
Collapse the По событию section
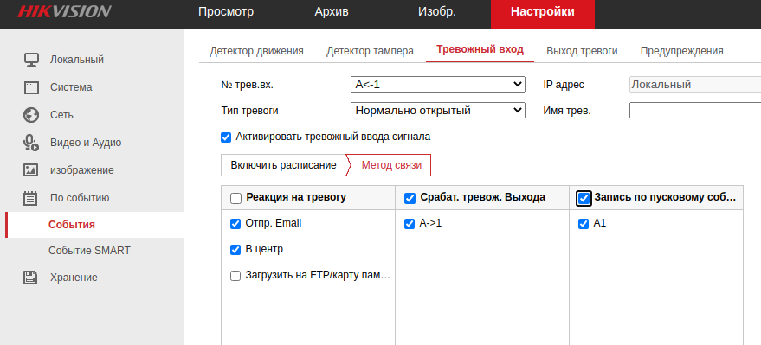(80, 198)
